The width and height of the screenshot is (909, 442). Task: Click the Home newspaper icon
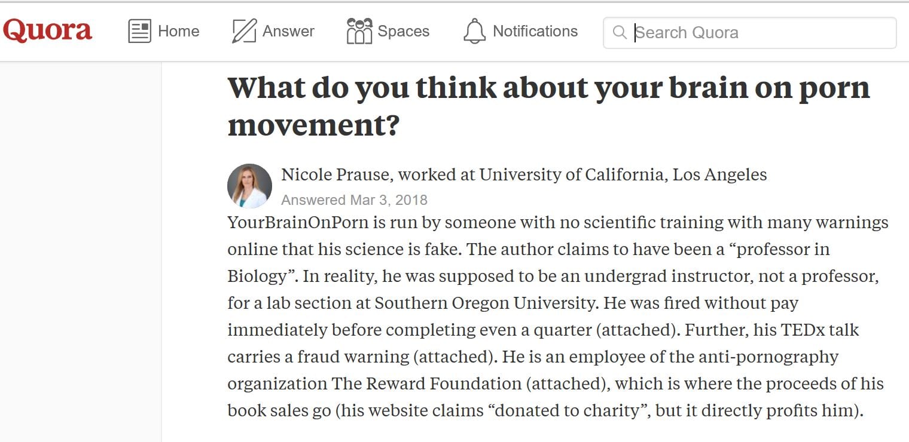139,31
